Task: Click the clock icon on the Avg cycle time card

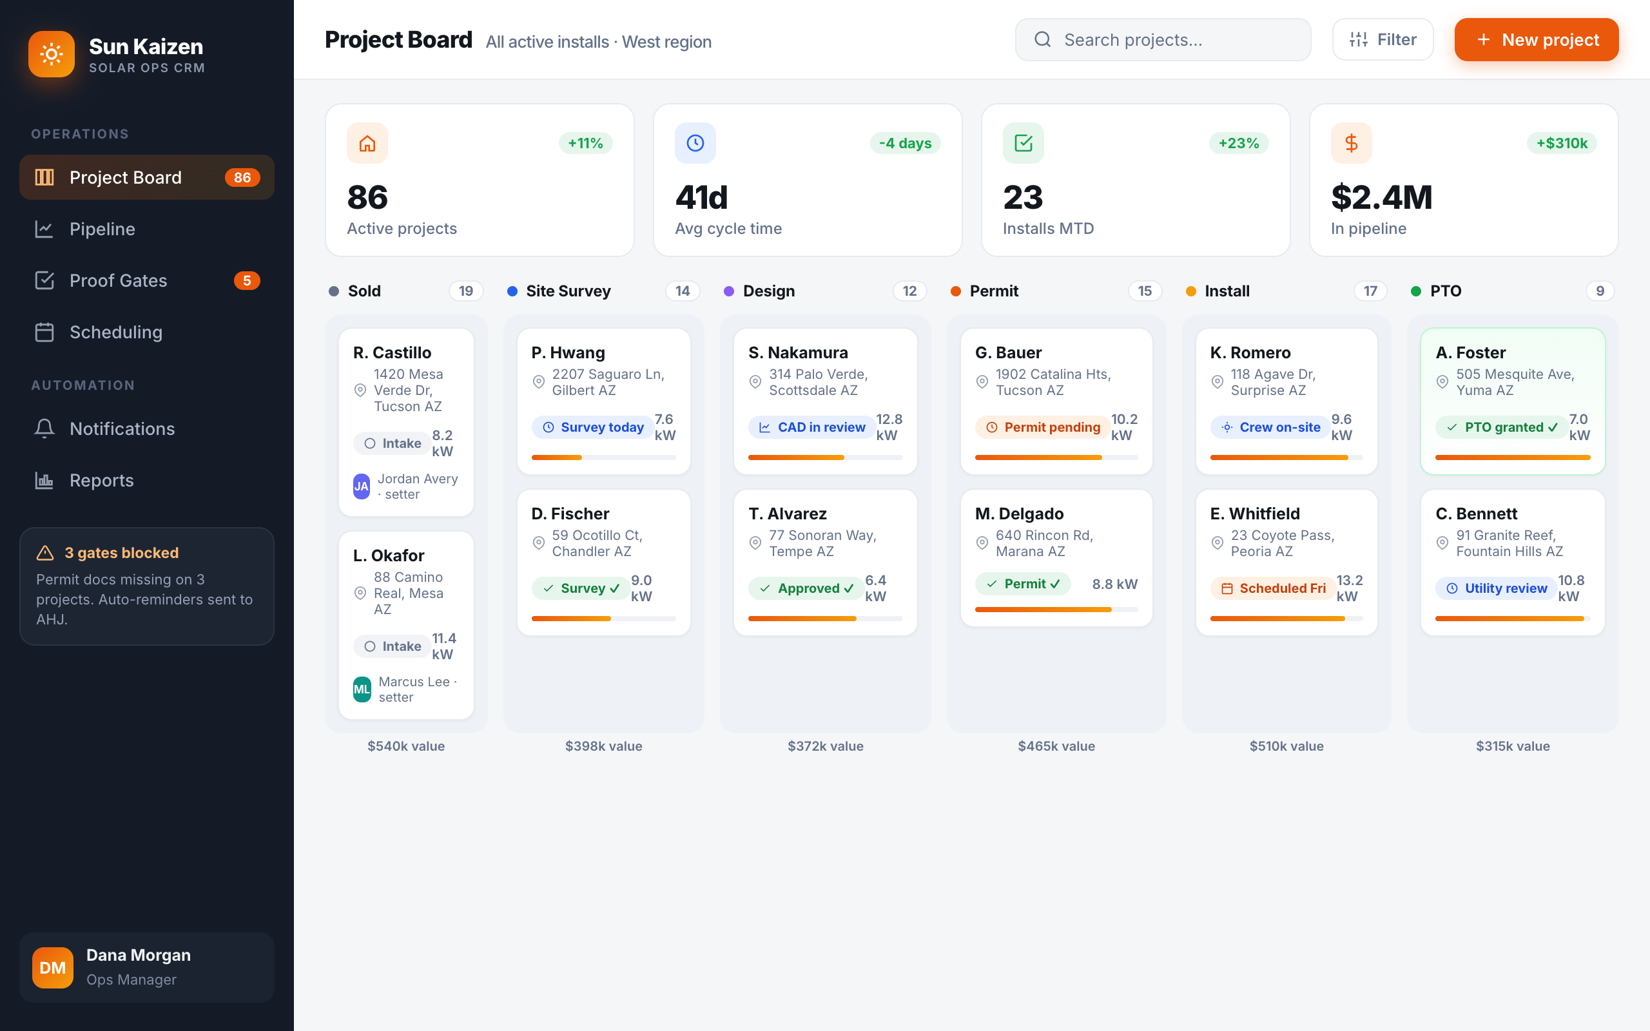Action: coord(695,143)
